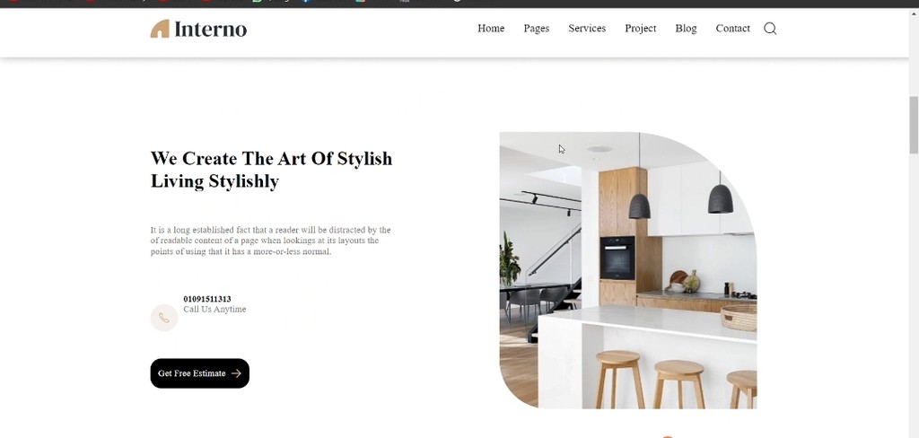
Task: Click the kitchen interior photo
Action: (627, 270)
